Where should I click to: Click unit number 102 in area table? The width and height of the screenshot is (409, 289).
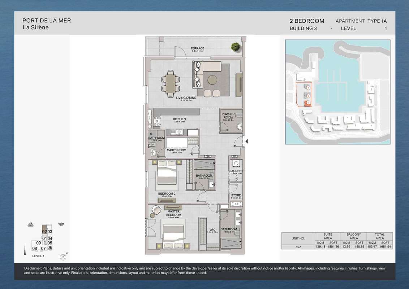point(298,247)
